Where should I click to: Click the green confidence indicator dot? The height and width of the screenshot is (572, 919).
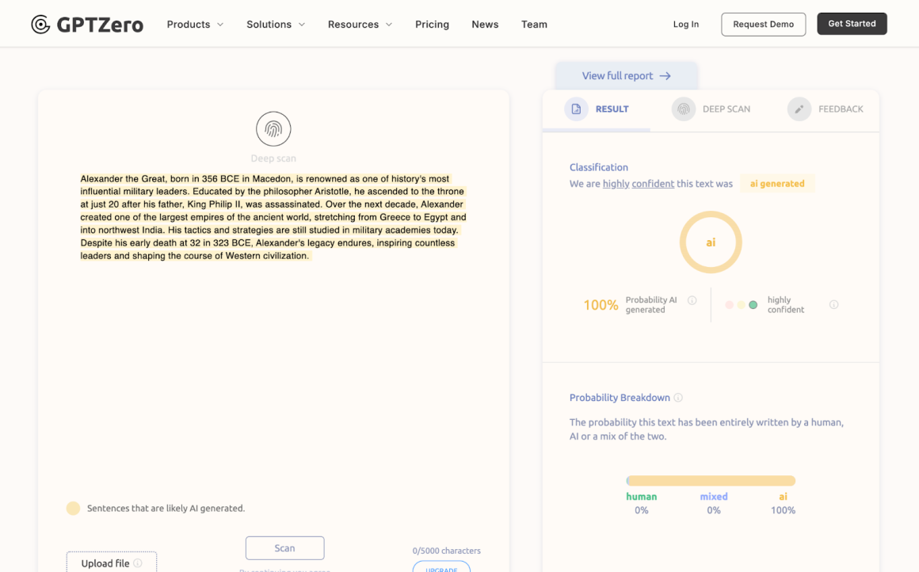point(751,303)
